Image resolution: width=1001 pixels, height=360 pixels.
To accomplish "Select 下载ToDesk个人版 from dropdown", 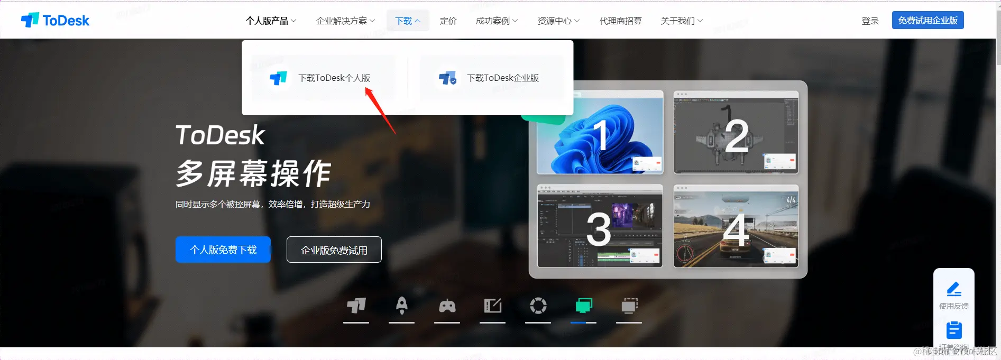I will click(x=323, y=78).
